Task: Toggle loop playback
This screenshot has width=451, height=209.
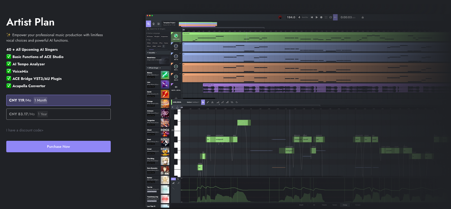Action: pos(331,17)
